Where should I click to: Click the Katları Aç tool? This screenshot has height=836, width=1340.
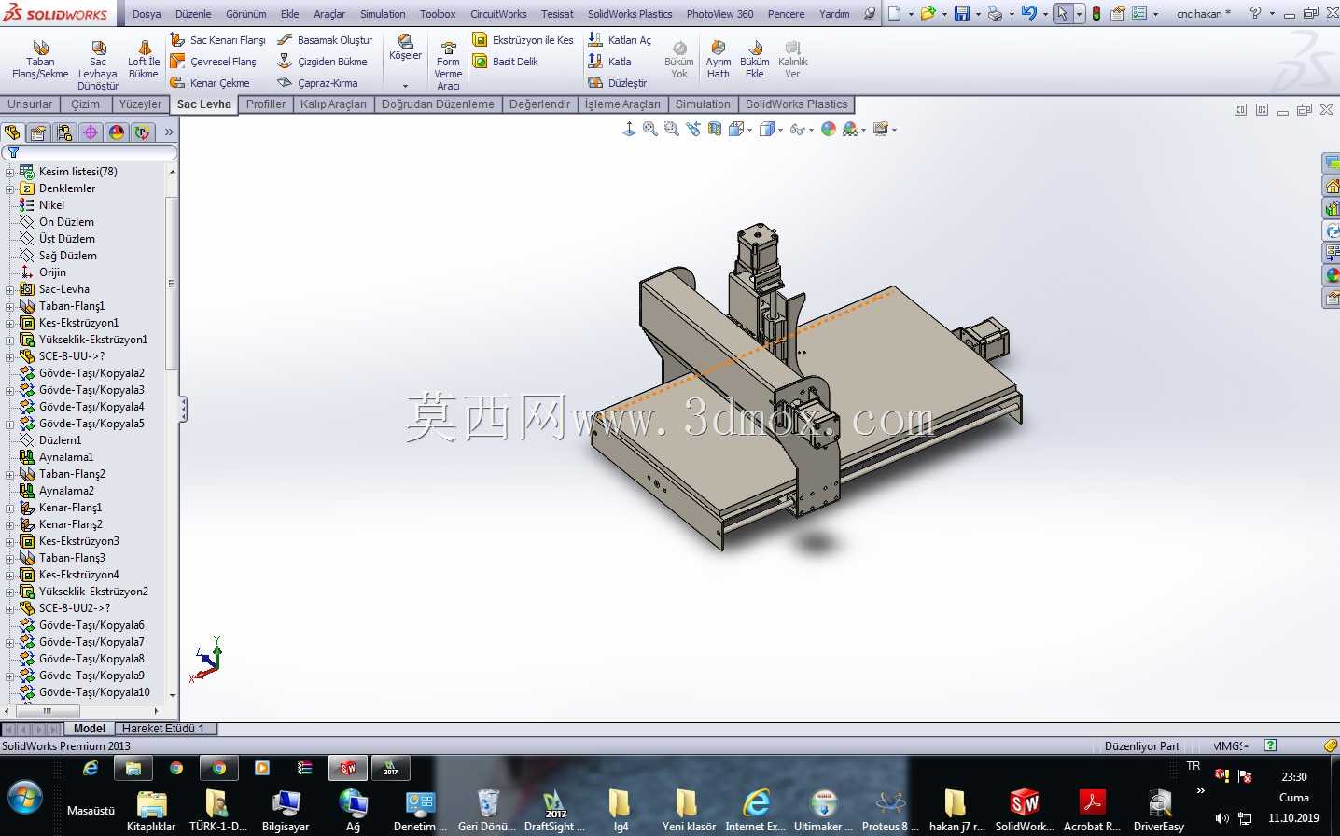620,40
